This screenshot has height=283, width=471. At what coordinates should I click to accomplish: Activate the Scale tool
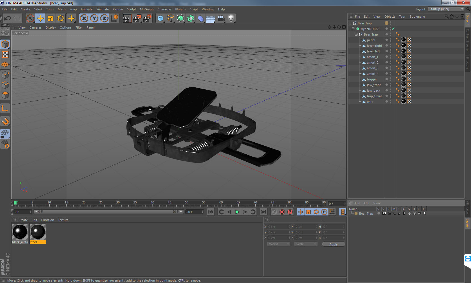(50, 18)
